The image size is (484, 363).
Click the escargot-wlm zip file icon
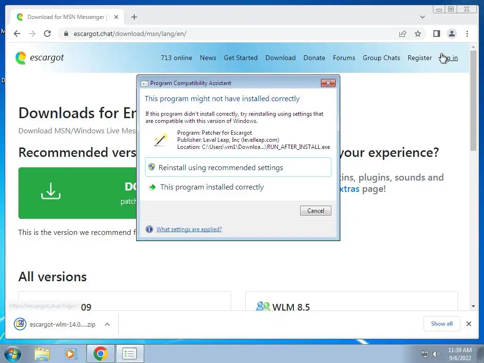coord(20,324)
